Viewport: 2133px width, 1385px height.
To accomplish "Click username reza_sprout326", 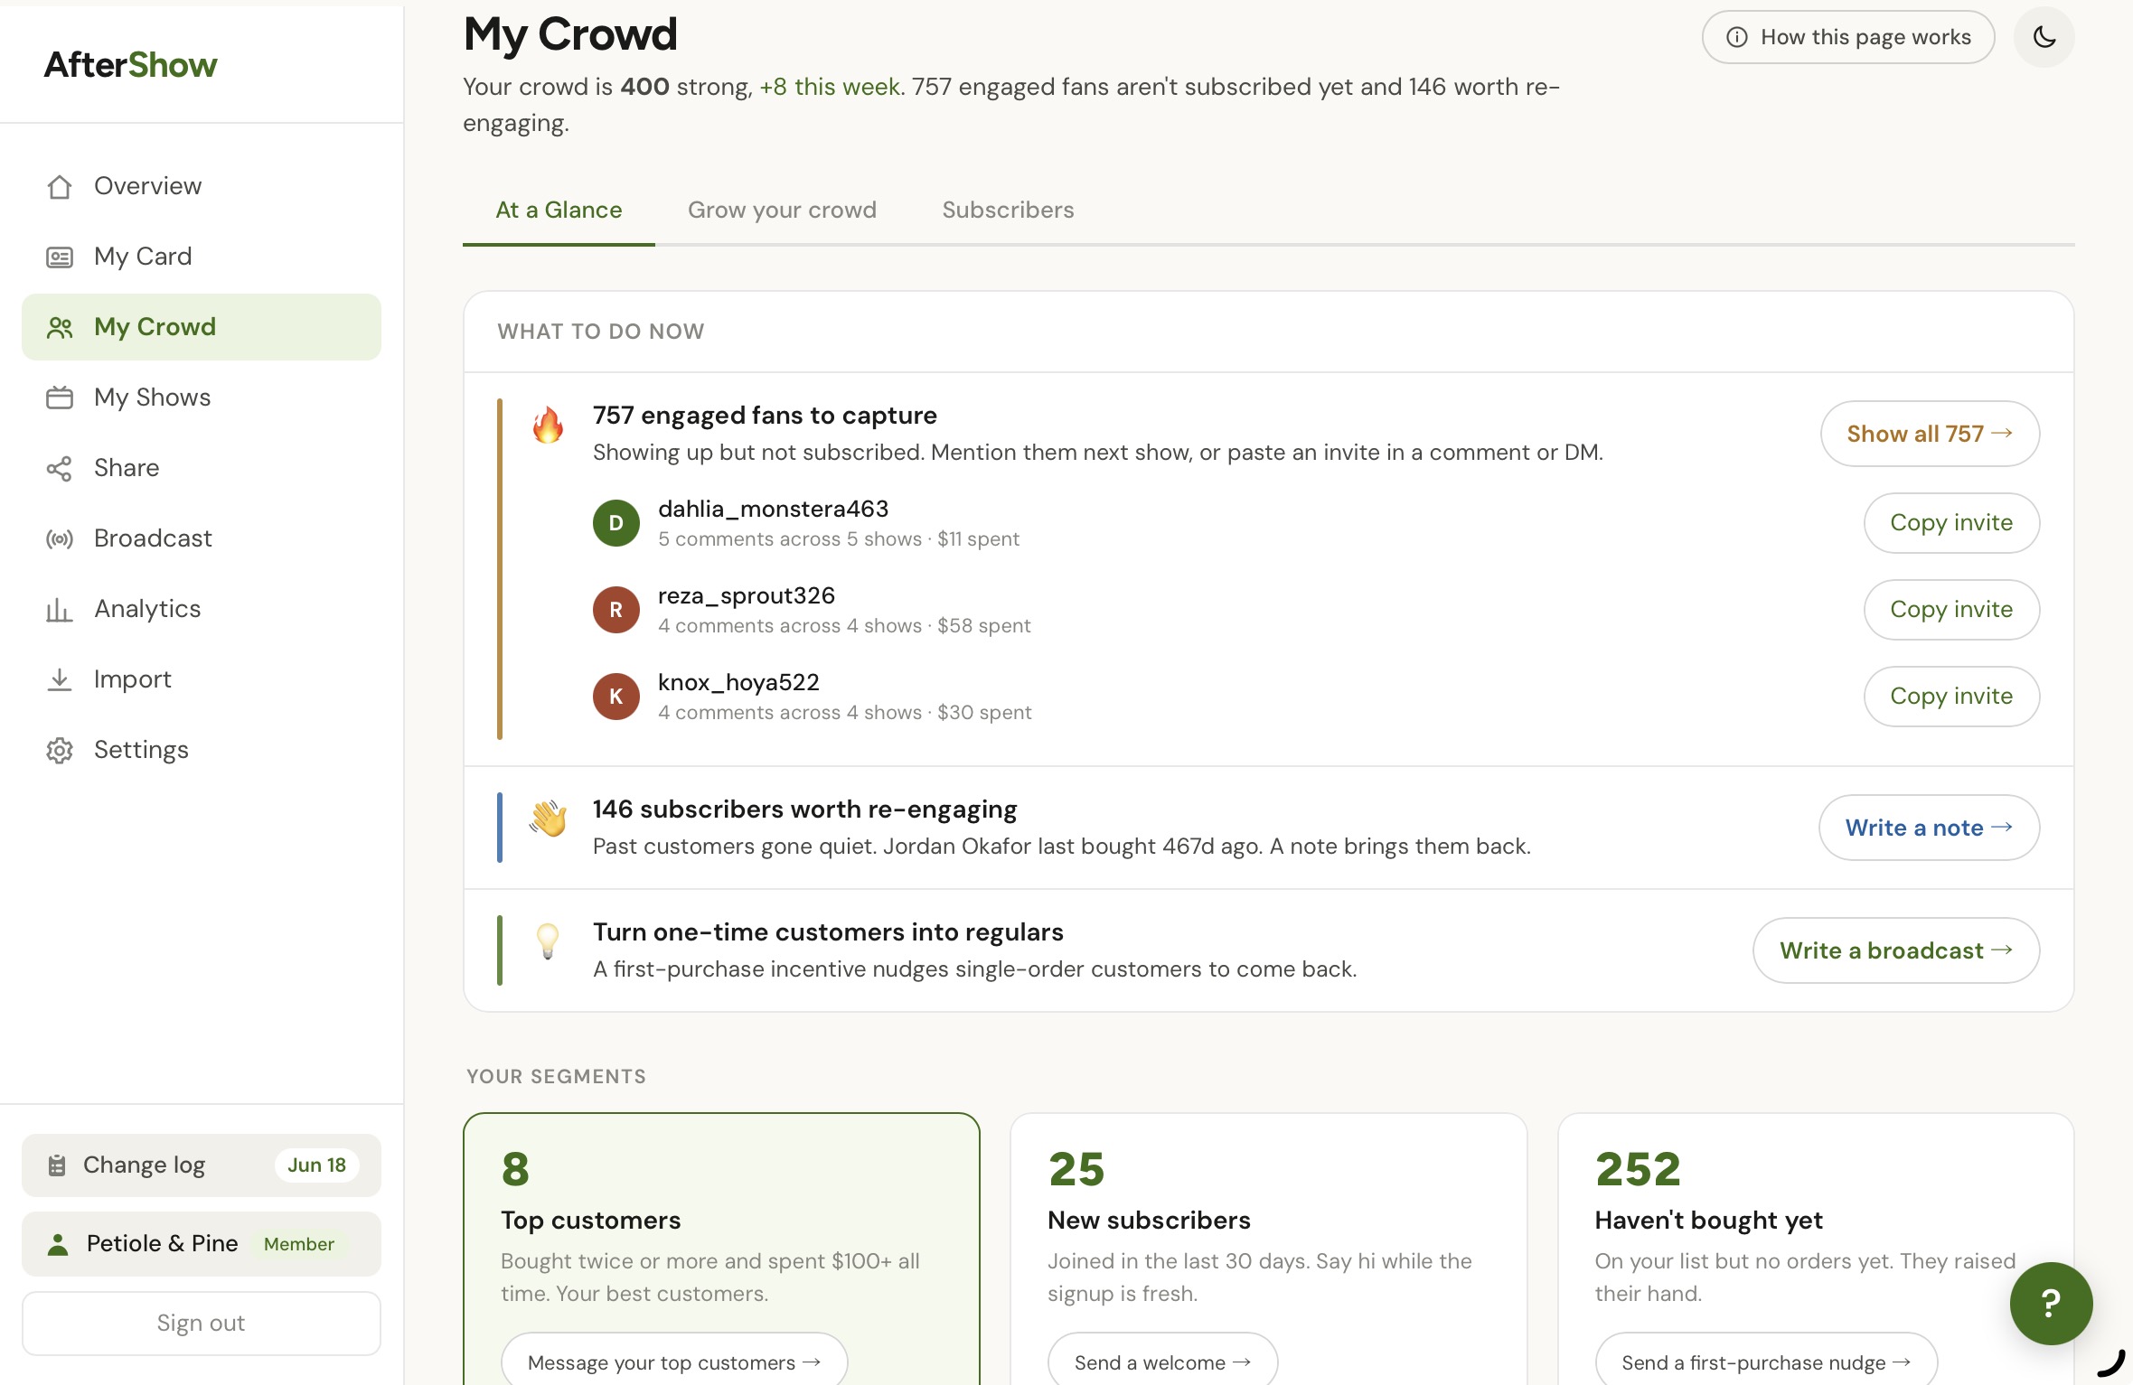I will (x=747, y=595).
